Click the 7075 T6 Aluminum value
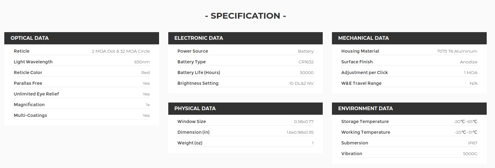Screen dimensions: 495x168 click(x=457, y=51)
